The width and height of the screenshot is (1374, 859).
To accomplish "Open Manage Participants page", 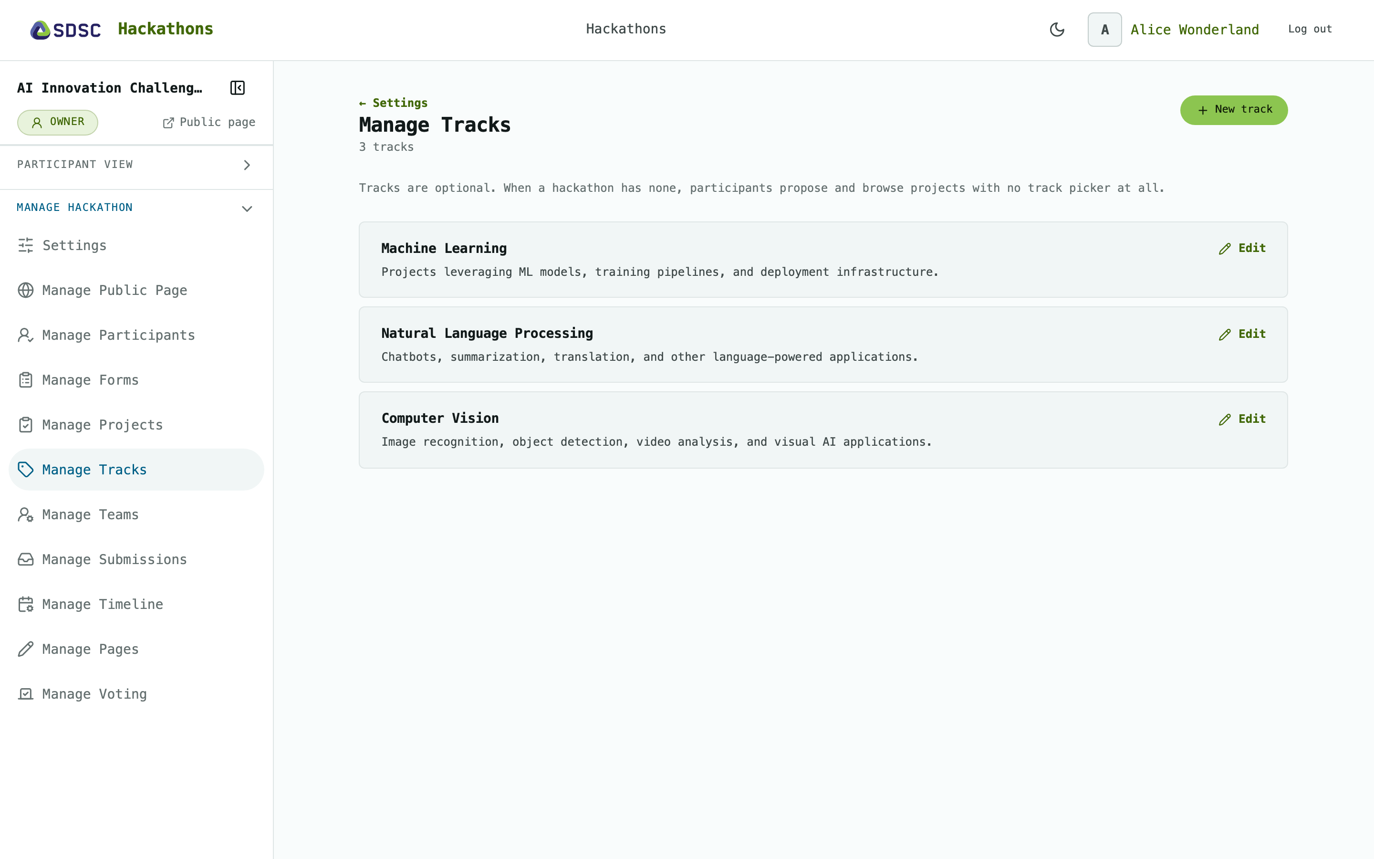I will 136,335.
